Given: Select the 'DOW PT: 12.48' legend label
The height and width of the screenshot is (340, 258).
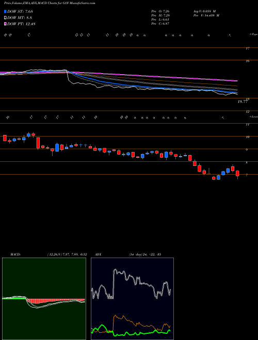Looking at the screenshot, I should click(x=21, y=24).
